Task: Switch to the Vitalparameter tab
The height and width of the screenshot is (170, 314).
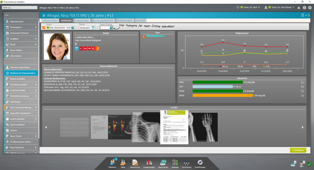Action: click(x=82, y=20)
